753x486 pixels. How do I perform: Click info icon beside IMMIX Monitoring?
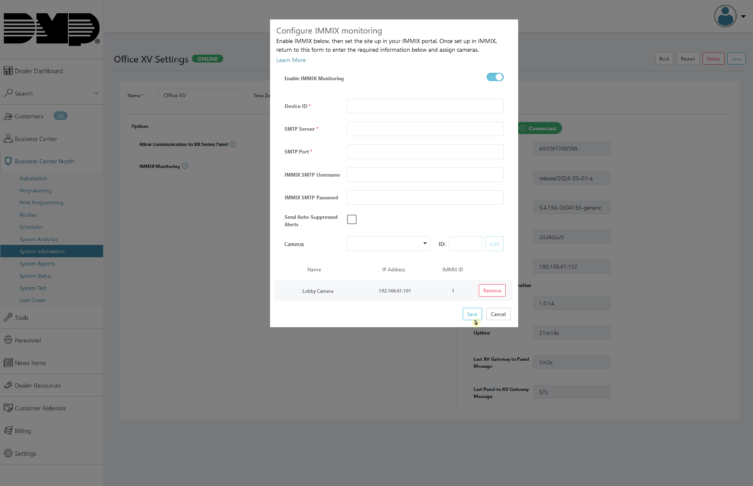coord(185,166)
